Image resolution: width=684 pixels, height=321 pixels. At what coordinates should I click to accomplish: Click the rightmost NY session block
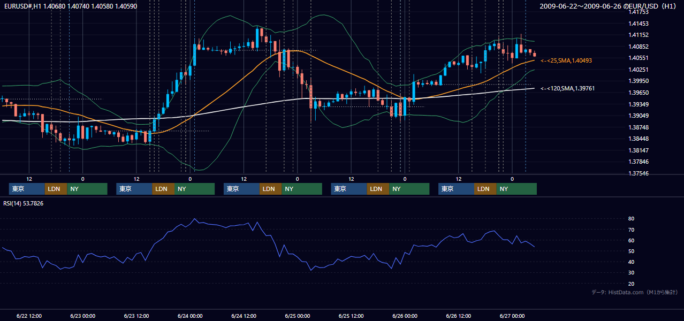pyautogui.click(x=516, y=189)
